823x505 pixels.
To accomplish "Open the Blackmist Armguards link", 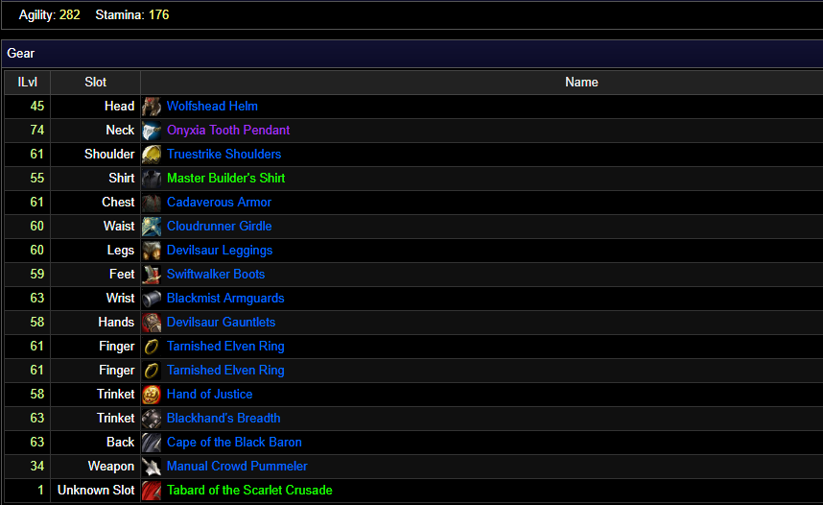I will 225,299.
